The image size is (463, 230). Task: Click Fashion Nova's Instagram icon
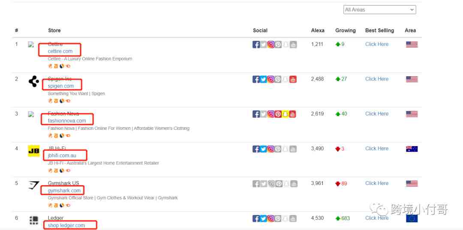pos(271,114)
